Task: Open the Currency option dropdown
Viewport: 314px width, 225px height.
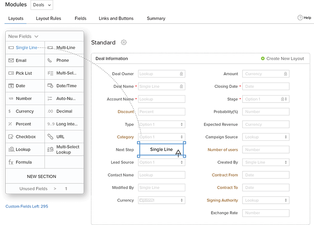Action: pyautogui.click(x=162, y=200)
